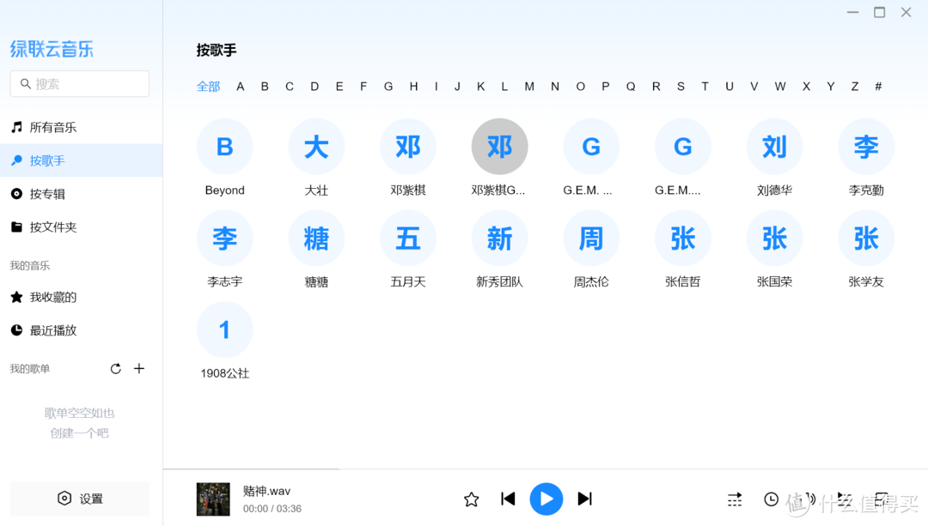
Task: Open the Beyond artist avatar
Action: (x=225, y=147)
